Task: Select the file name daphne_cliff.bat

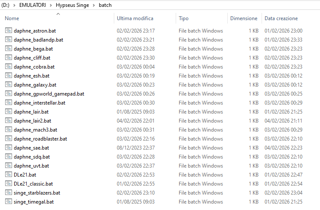Action: (x=32, y=58)
